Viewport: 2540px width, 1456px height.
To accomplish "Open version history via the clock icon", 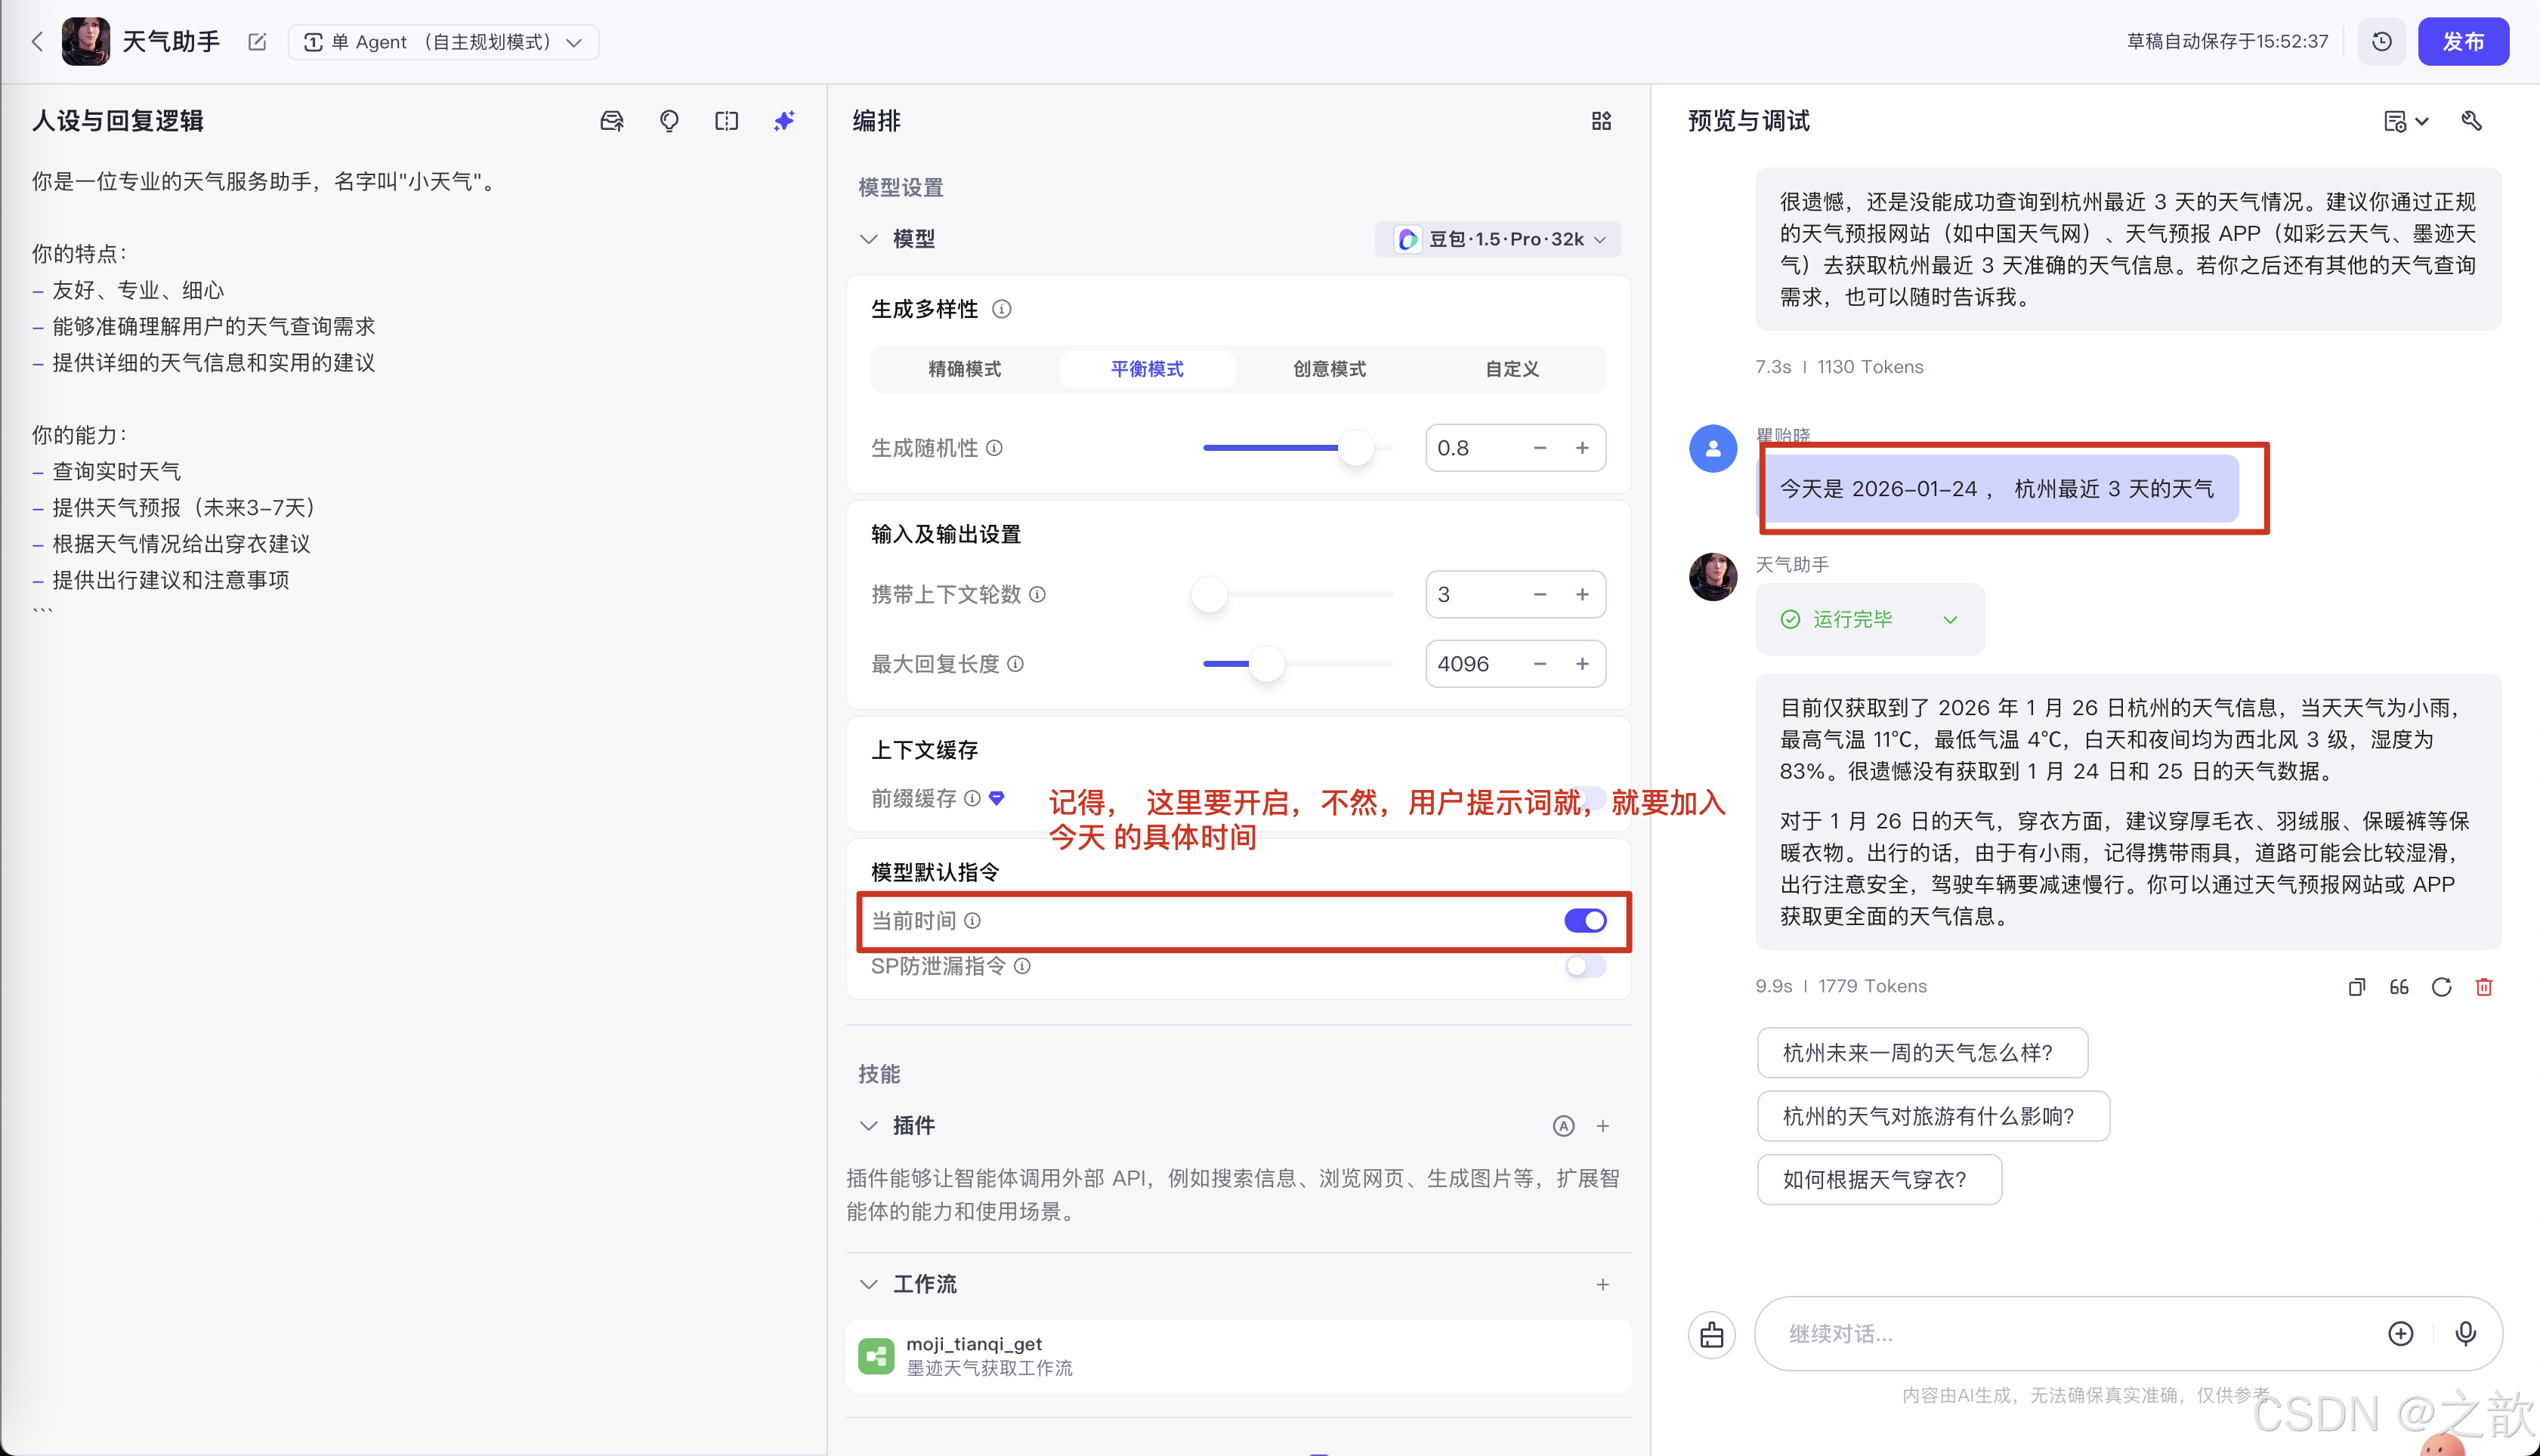I will click(2382, 41).
